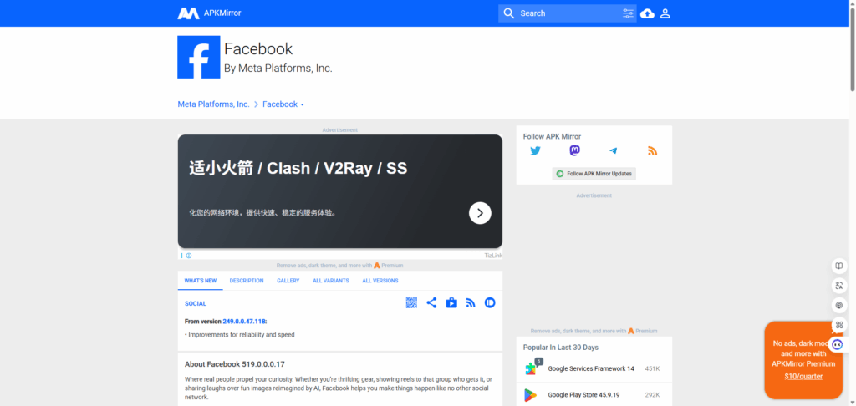Open APK Mirror's Twitter follow icon
This screenshot has width=856, height=406.
coord(536,150)
